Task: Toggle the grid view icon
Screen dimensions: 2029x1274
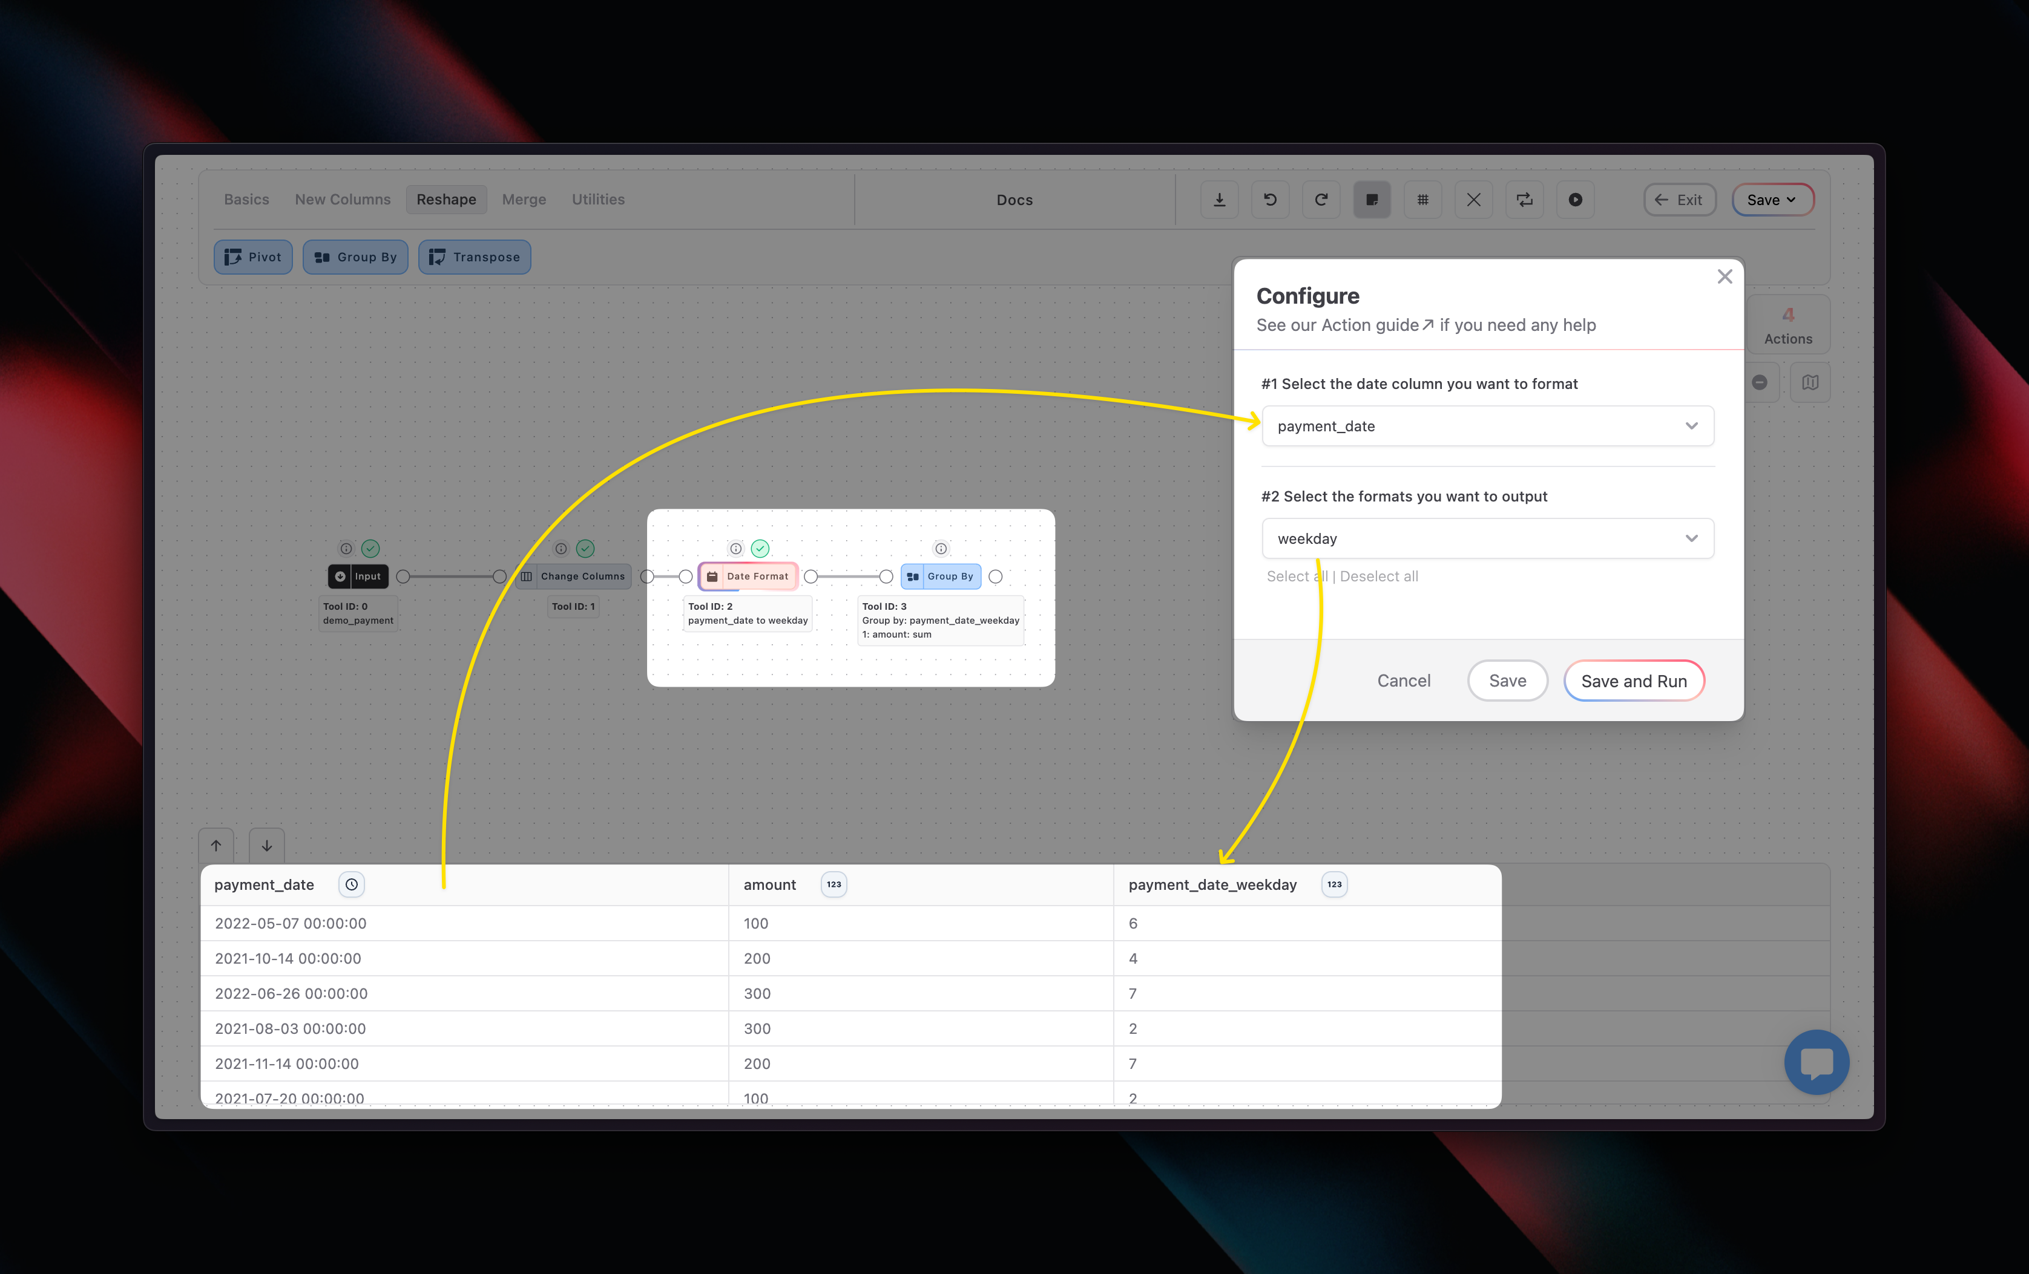Action: [1422, 200]
